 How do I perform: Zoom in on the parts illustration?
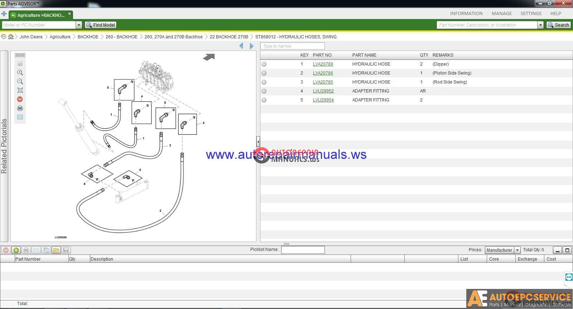click(20, 72)
